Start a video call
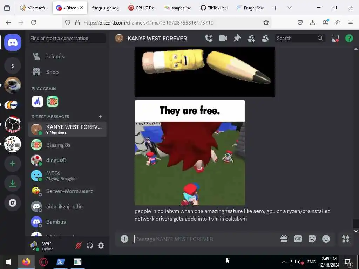The image size is (359, 269). [x=223, y=38]
